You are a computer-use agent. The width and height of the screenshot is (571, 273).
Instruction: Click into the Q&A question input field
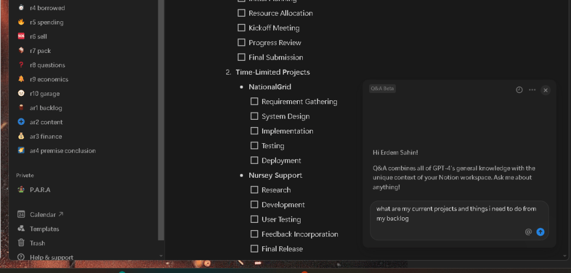459,220
